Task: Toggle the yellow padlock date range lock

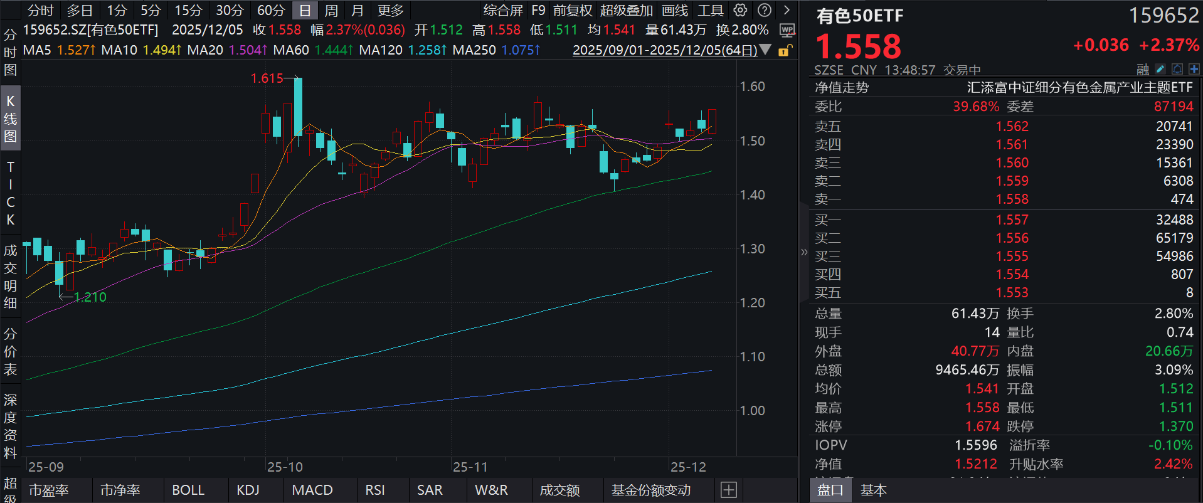Action: click(x=785, y=50)
